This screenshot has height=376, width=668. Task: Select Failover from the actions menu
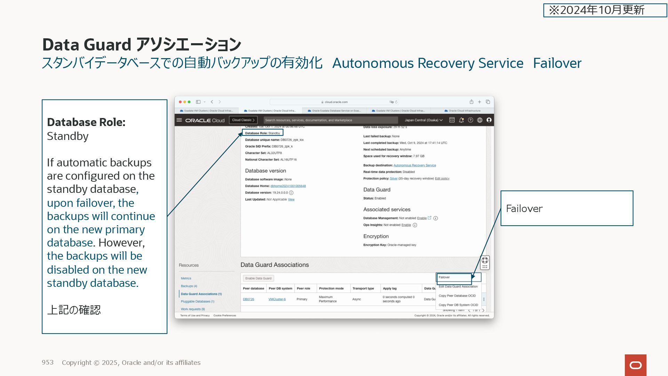click(x=444, y=277)
